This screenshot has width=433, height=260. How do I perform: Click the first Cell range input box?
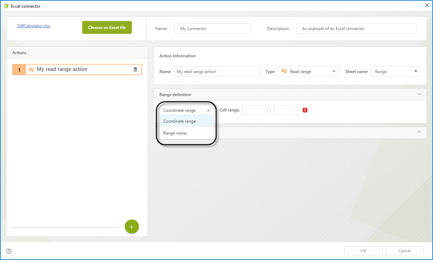coord(255,110)
